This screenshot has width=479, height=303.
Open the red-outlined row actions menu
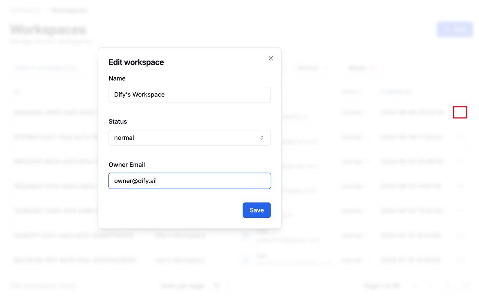(460, 112)
